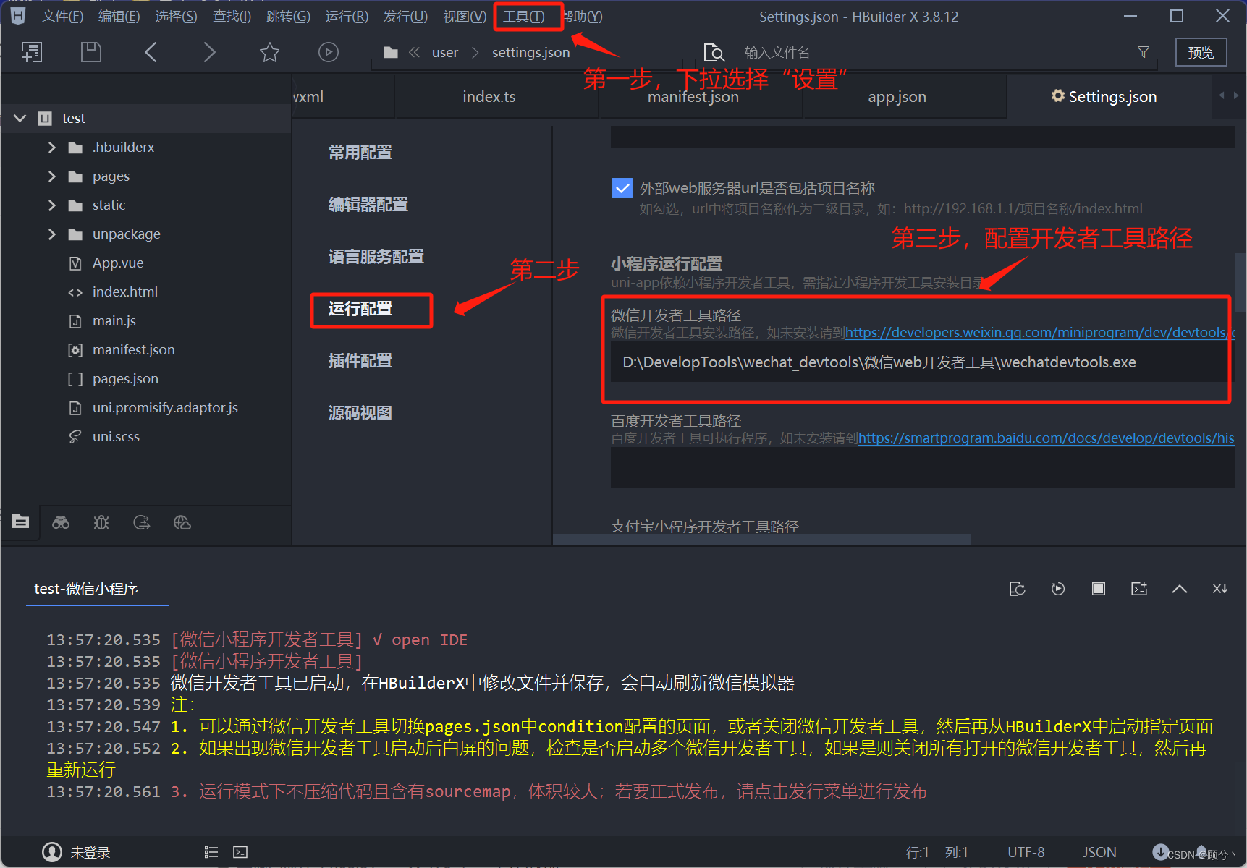Image resolution: width=1247 pixels, height=868 pixels.
Task: Toggle external web server url project name checkbox
Action: [x=622, y=188]
